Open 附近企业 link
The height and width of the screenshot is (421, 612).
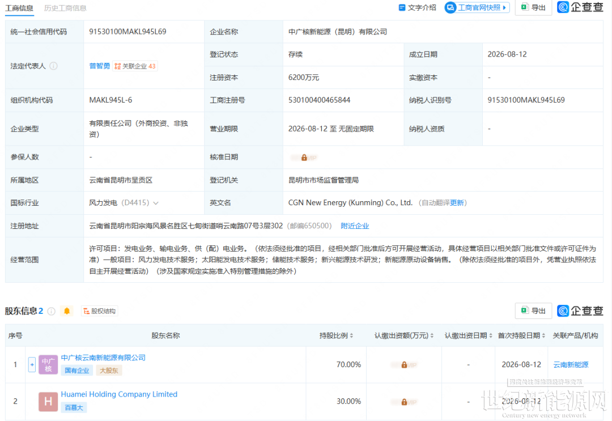click(355, 226)
